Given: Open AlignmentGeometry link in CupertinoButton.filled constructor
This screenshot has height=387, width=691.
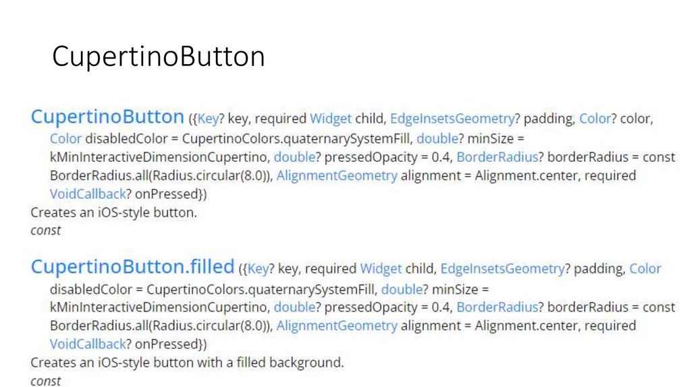Looking at the screenshot, I should (x=337, y=326).
